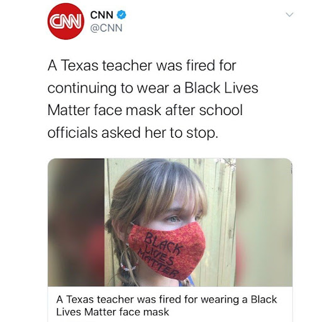Click the blurred right side of preview image
Screen dimensions: 322x322
(264, 223)
